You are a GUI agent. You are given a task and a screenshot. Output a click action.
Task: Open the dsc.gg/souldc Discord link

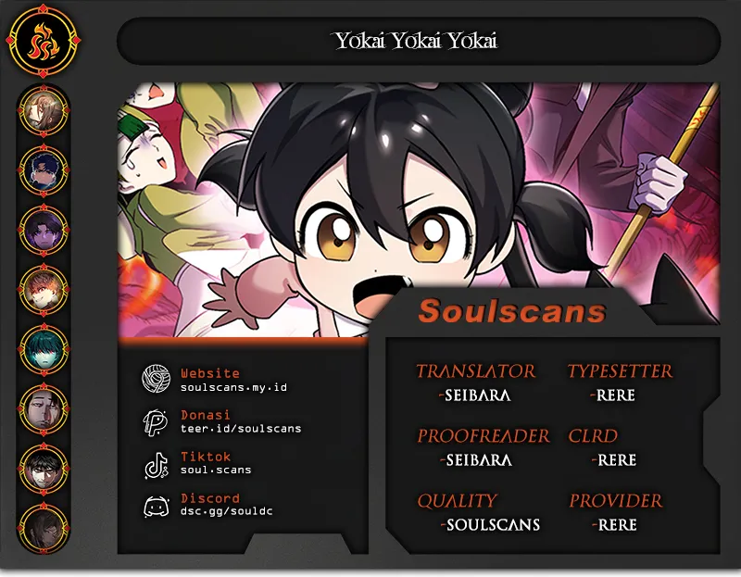click(226, 511)
